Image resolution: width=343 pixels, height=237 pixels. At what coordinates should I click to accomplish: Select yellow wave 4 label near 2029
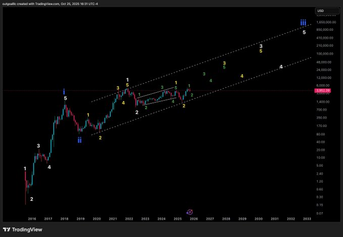click(x=242, y=76)
